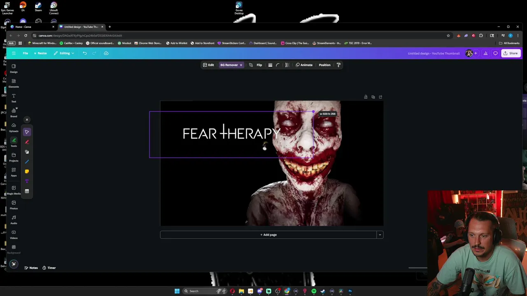Open the Position panel
Viewport: 527px width, 296px height.
coord(324,65)
